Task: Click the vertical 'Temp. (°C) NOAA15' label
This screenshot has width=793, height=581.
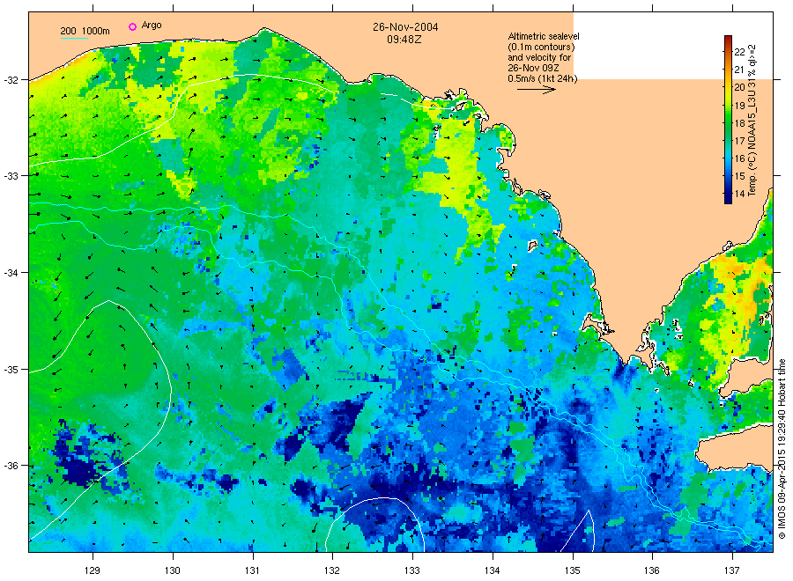Action: click(752, 121)
